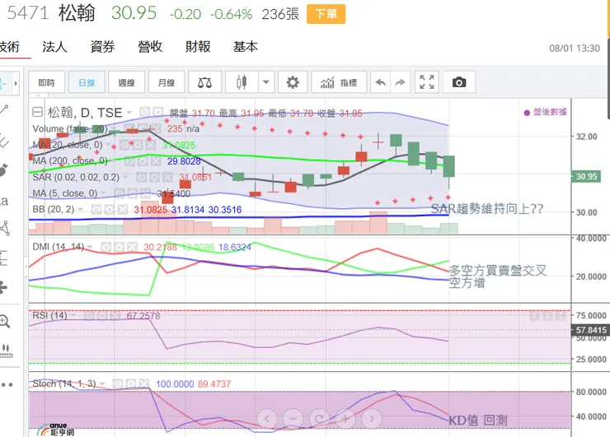This screenshot has height=437, width=610.
Task: Select the trend line drawing tool
Action: (x=4, y=110)
